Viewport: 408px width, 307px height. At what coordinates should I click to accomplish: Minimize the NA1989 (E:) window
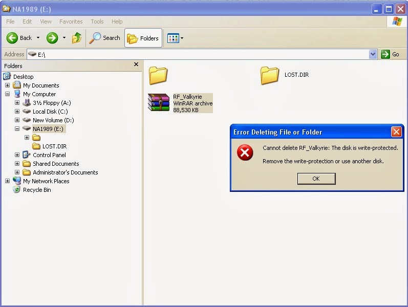376,9
